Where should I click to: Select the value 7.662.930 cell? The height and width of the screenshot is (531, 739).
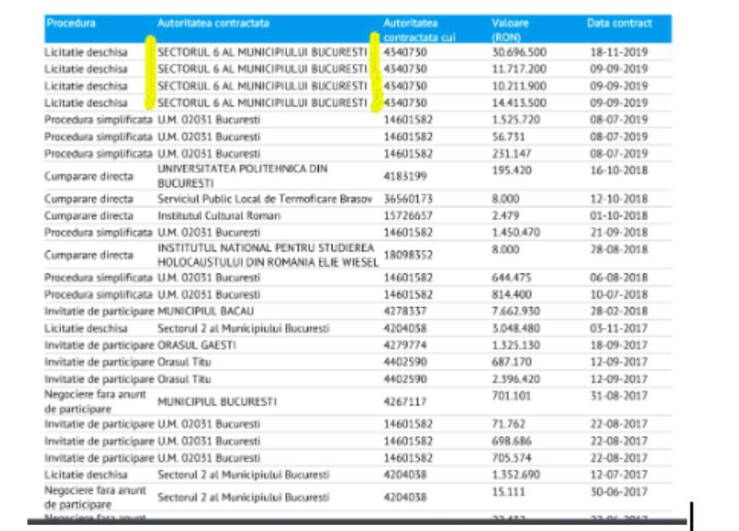pos(516,312)
